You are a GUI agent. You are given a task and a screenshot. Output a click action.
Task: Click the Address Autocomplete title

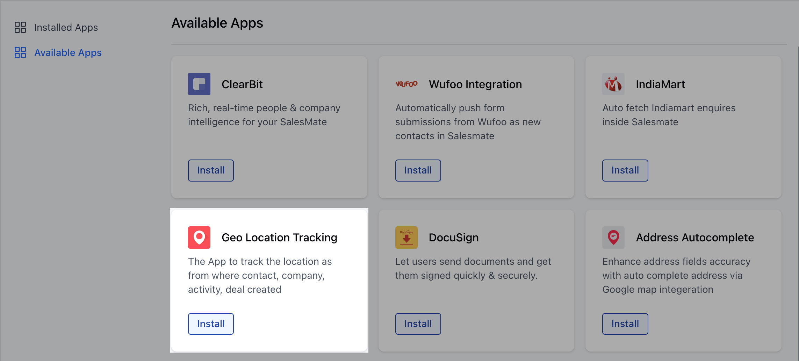pyautogui.click(x=695, y=238)
